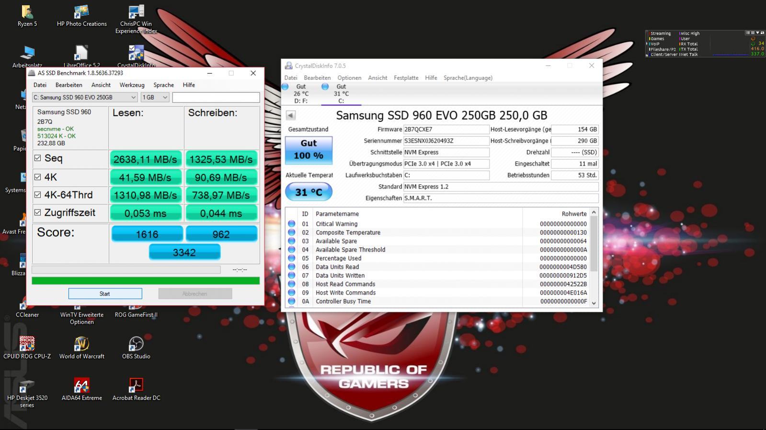Open Arbeitsplatz desktop icon
This screenshot has width=766, height=430.
click(27, 56)
